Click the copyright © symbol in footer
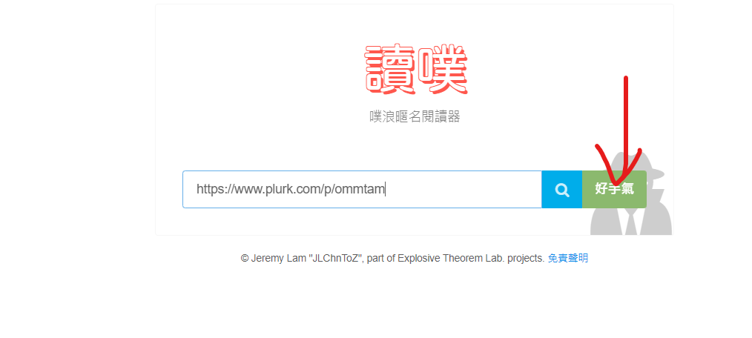This screenshot has width=752, height=338. (245, 259)
